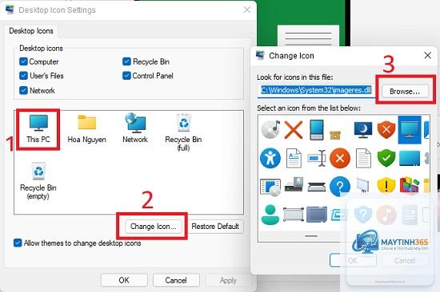The width and height of the screenshot is (440, 292).
Task: Choose the green shield with checkmark icon
Action: pyautogui.click(x=386, y=159)
